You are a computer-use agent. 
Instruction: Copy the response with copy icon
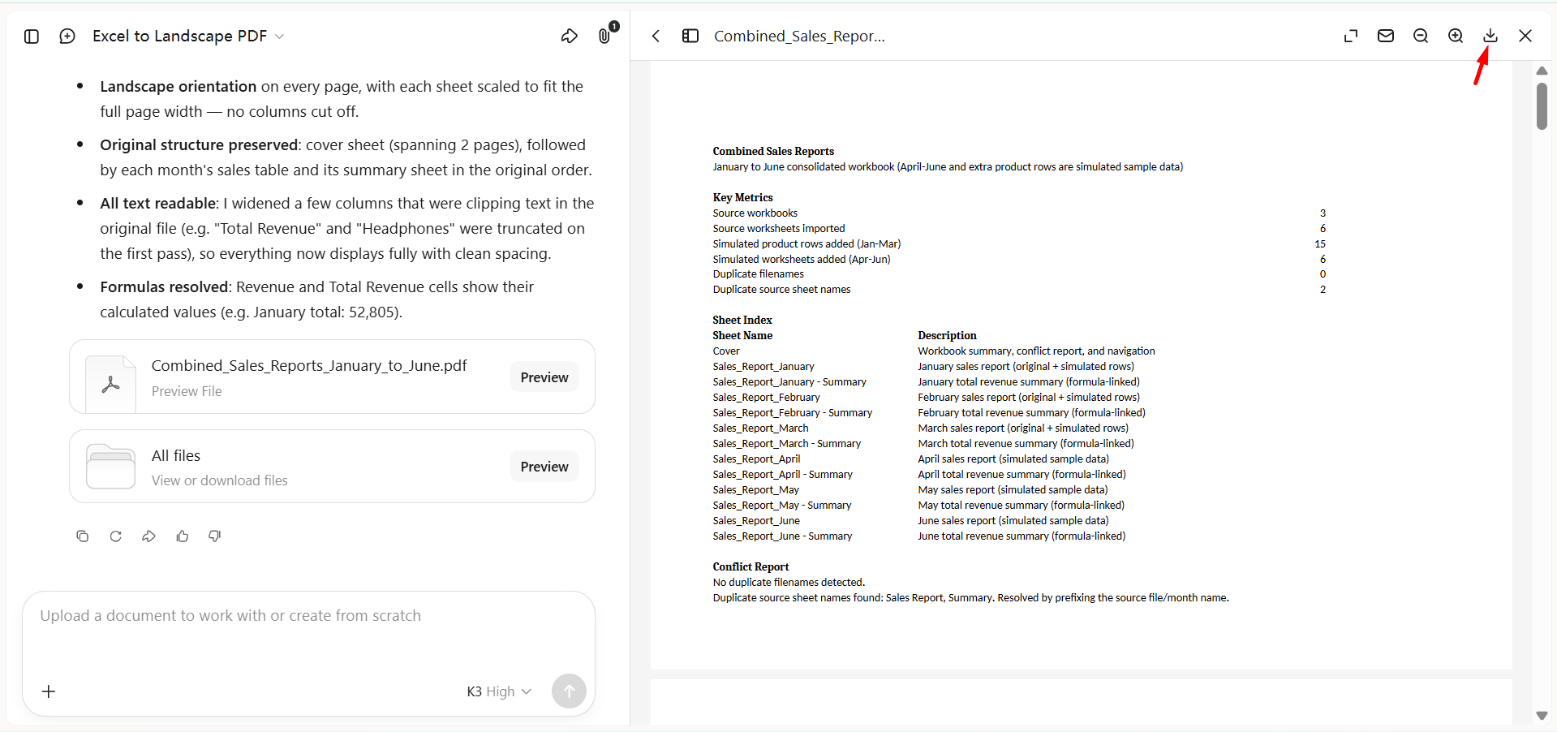(x=82, y=536)
